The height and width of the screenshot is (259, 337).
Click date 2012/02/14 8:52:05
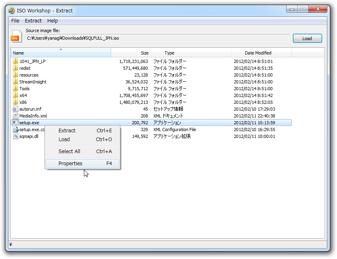pyautogui.click(x=253, y=102)
